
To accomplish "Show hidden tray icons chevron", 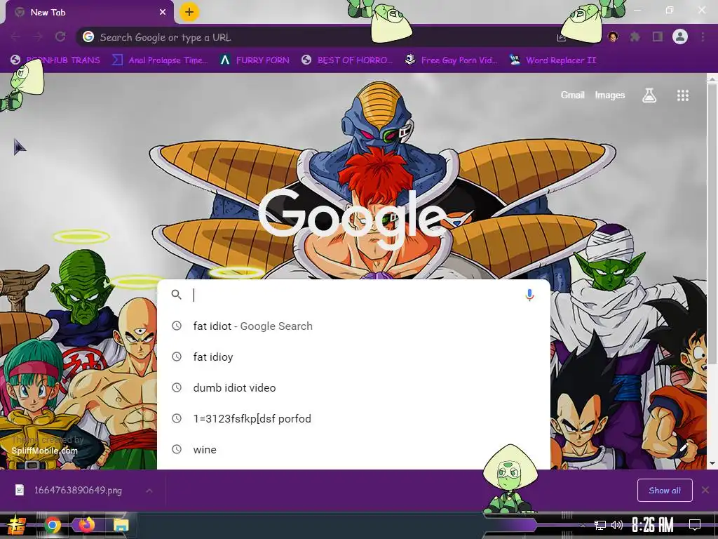I will pyautogui.click(x=583, y=525).
